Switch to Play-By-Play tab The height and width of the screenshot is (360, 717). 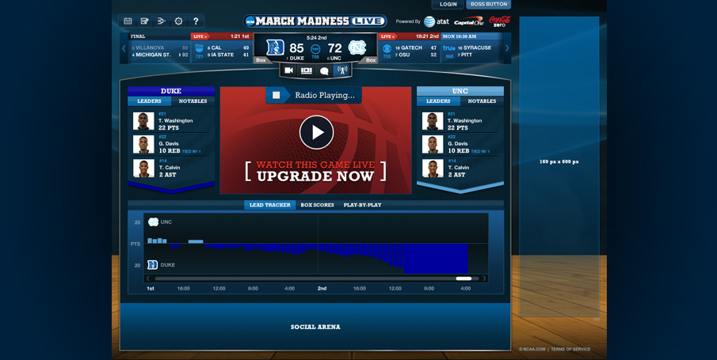pos(363,205)
